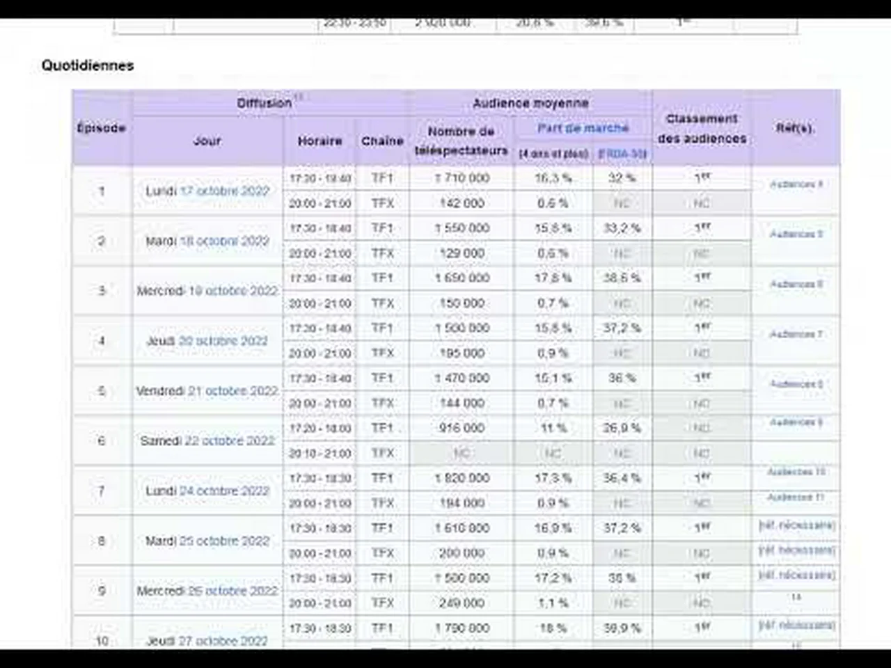Click the 26 octobre 2022 link
Screen dimensions: 891x668
[x=233, y=591]
